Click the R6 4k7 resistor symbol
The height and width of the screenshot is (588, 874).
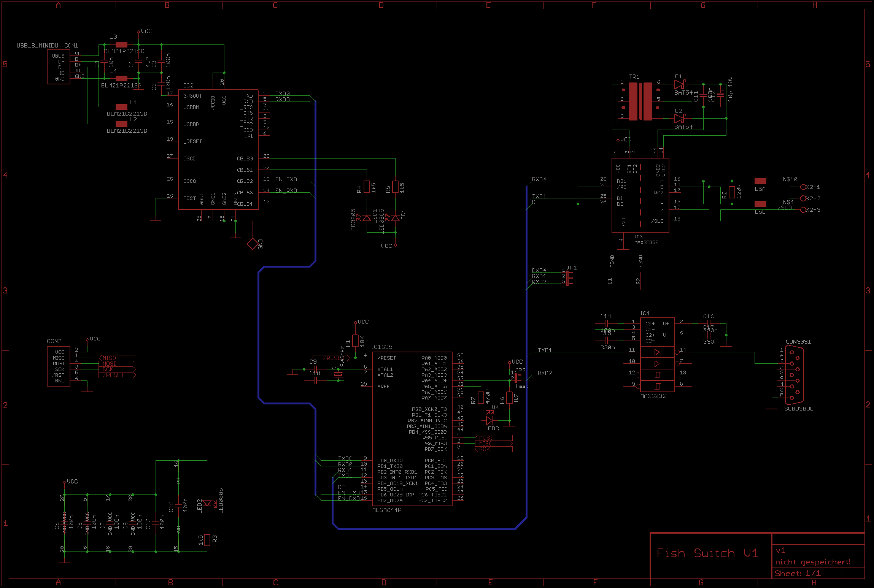(509, 398)
